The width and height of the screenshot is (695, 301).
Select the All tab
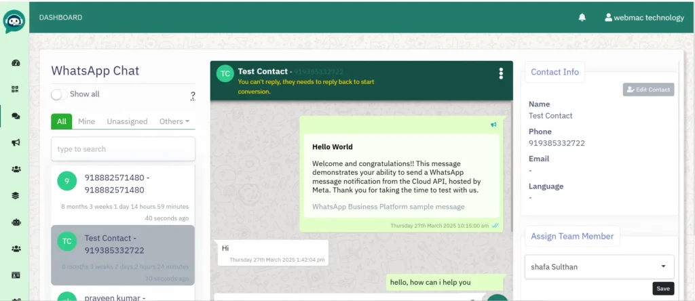pyautogui.click(x=62, y=121)
